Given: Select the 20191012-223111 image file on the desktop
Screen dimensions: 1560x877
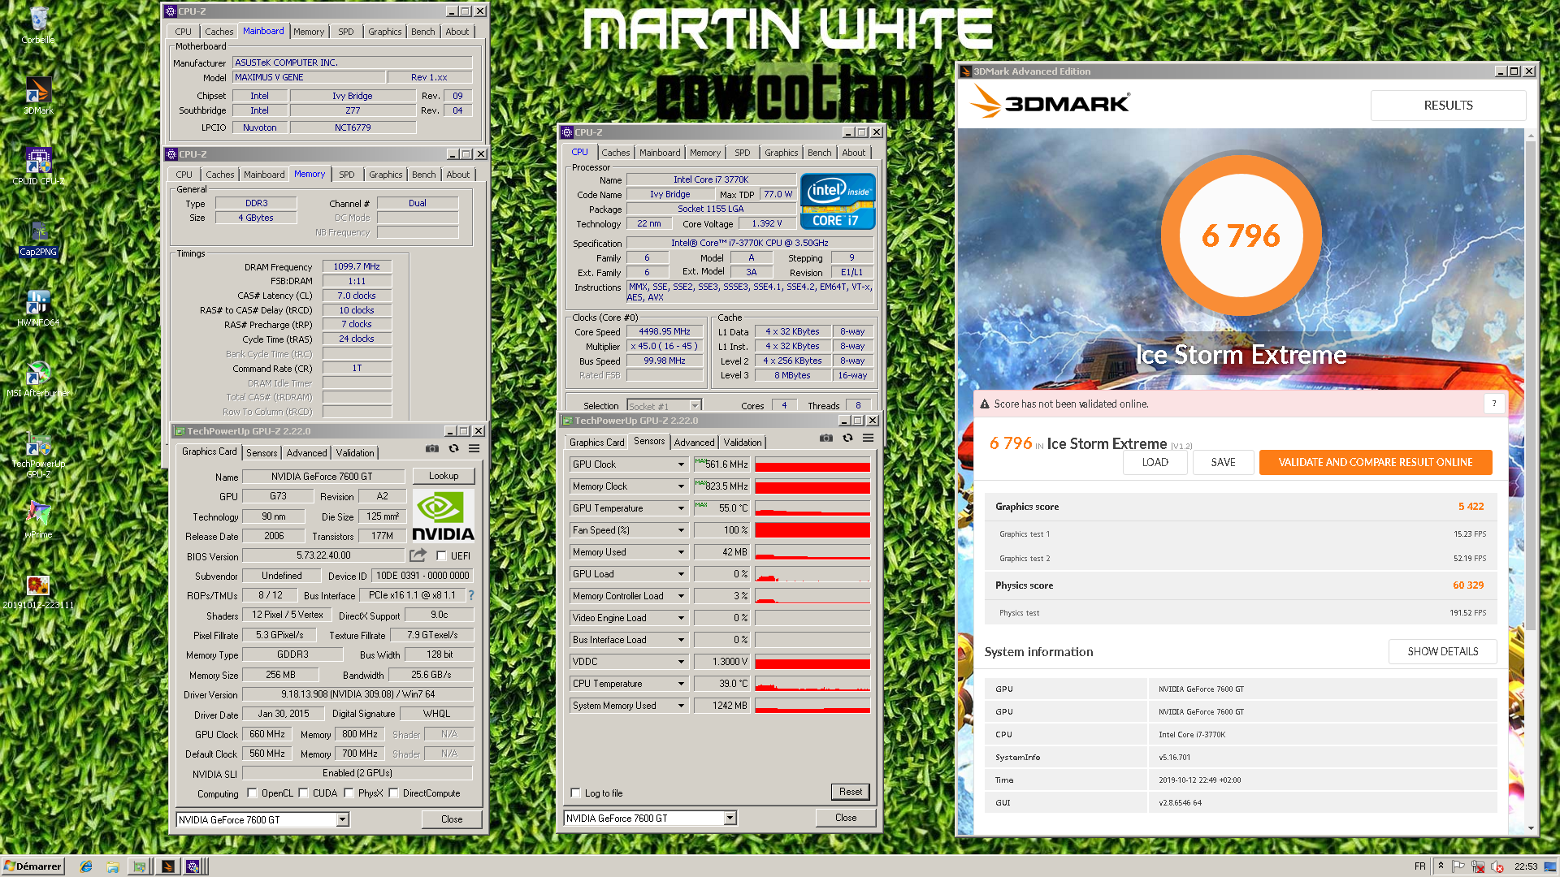Looking at the screenshot, I should tap(38, 591).
